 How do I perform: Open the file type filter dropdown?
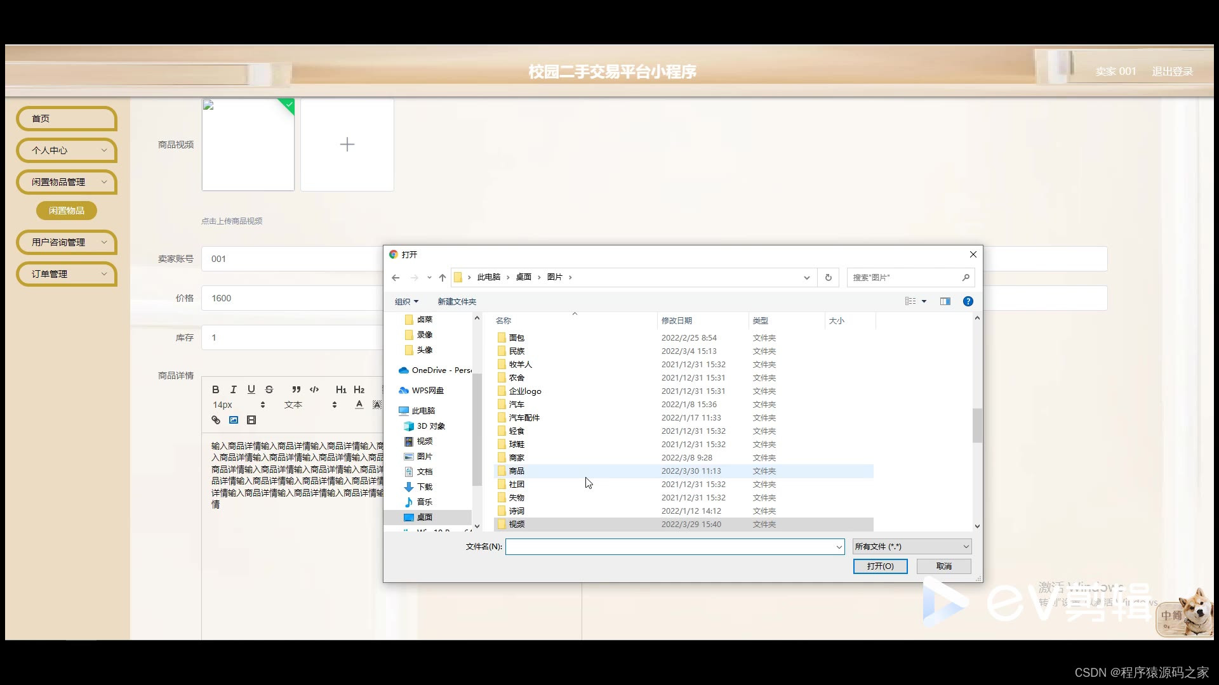(x=912, y=547)
